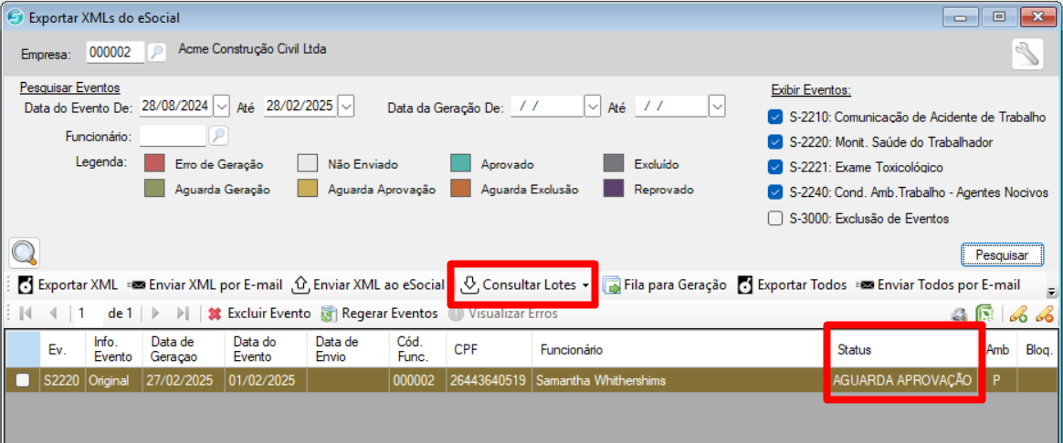Click Exportar XML toolbar icon

[26, 285]
